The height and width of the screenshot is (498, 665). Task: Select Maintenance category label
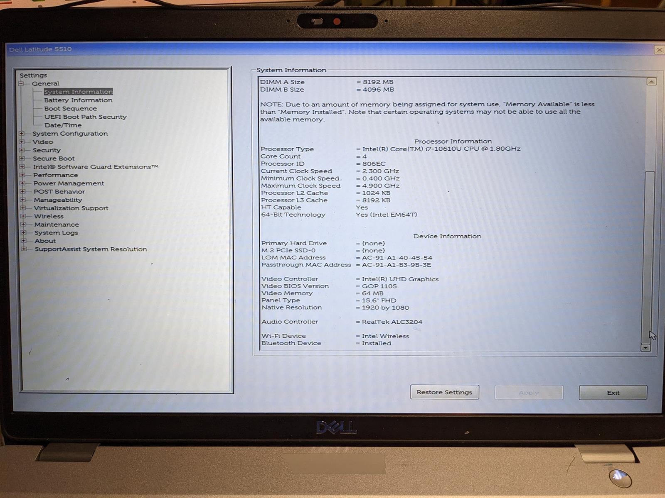click(57, 225)
